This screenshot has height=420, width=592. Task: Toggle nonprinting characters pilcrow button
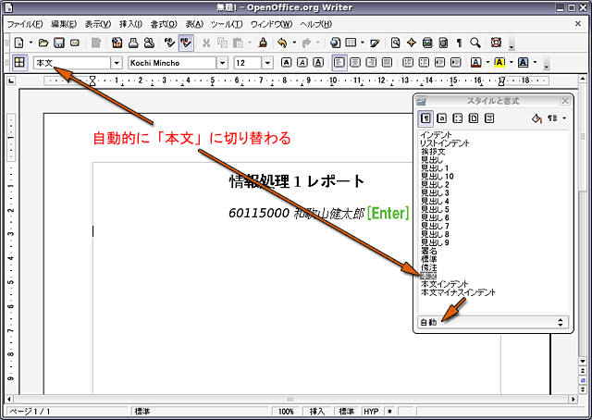(x=460, y=43)
